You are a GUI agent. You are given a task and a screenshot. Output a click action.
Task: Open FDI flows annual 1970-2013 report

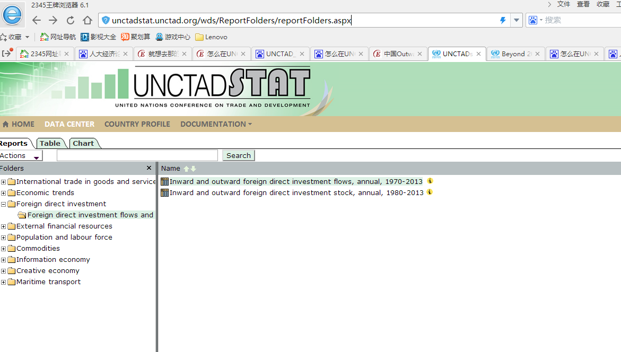point(296,181)
